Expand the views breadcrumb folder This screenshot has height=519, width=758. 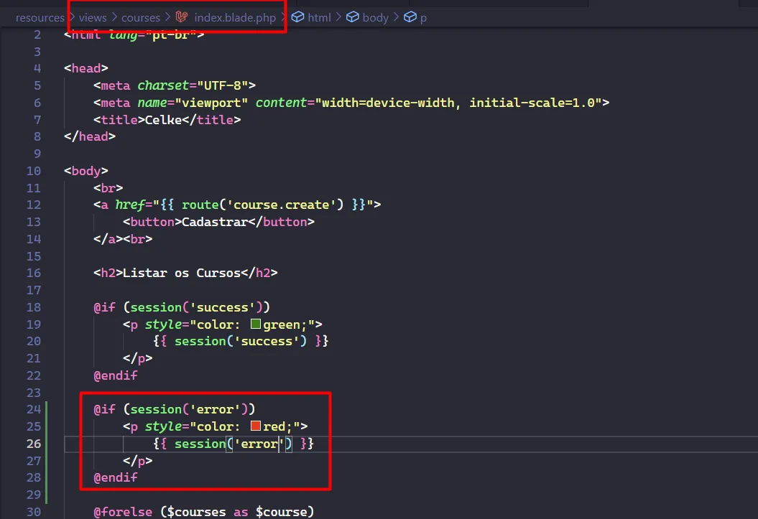[x=93, y=17]
